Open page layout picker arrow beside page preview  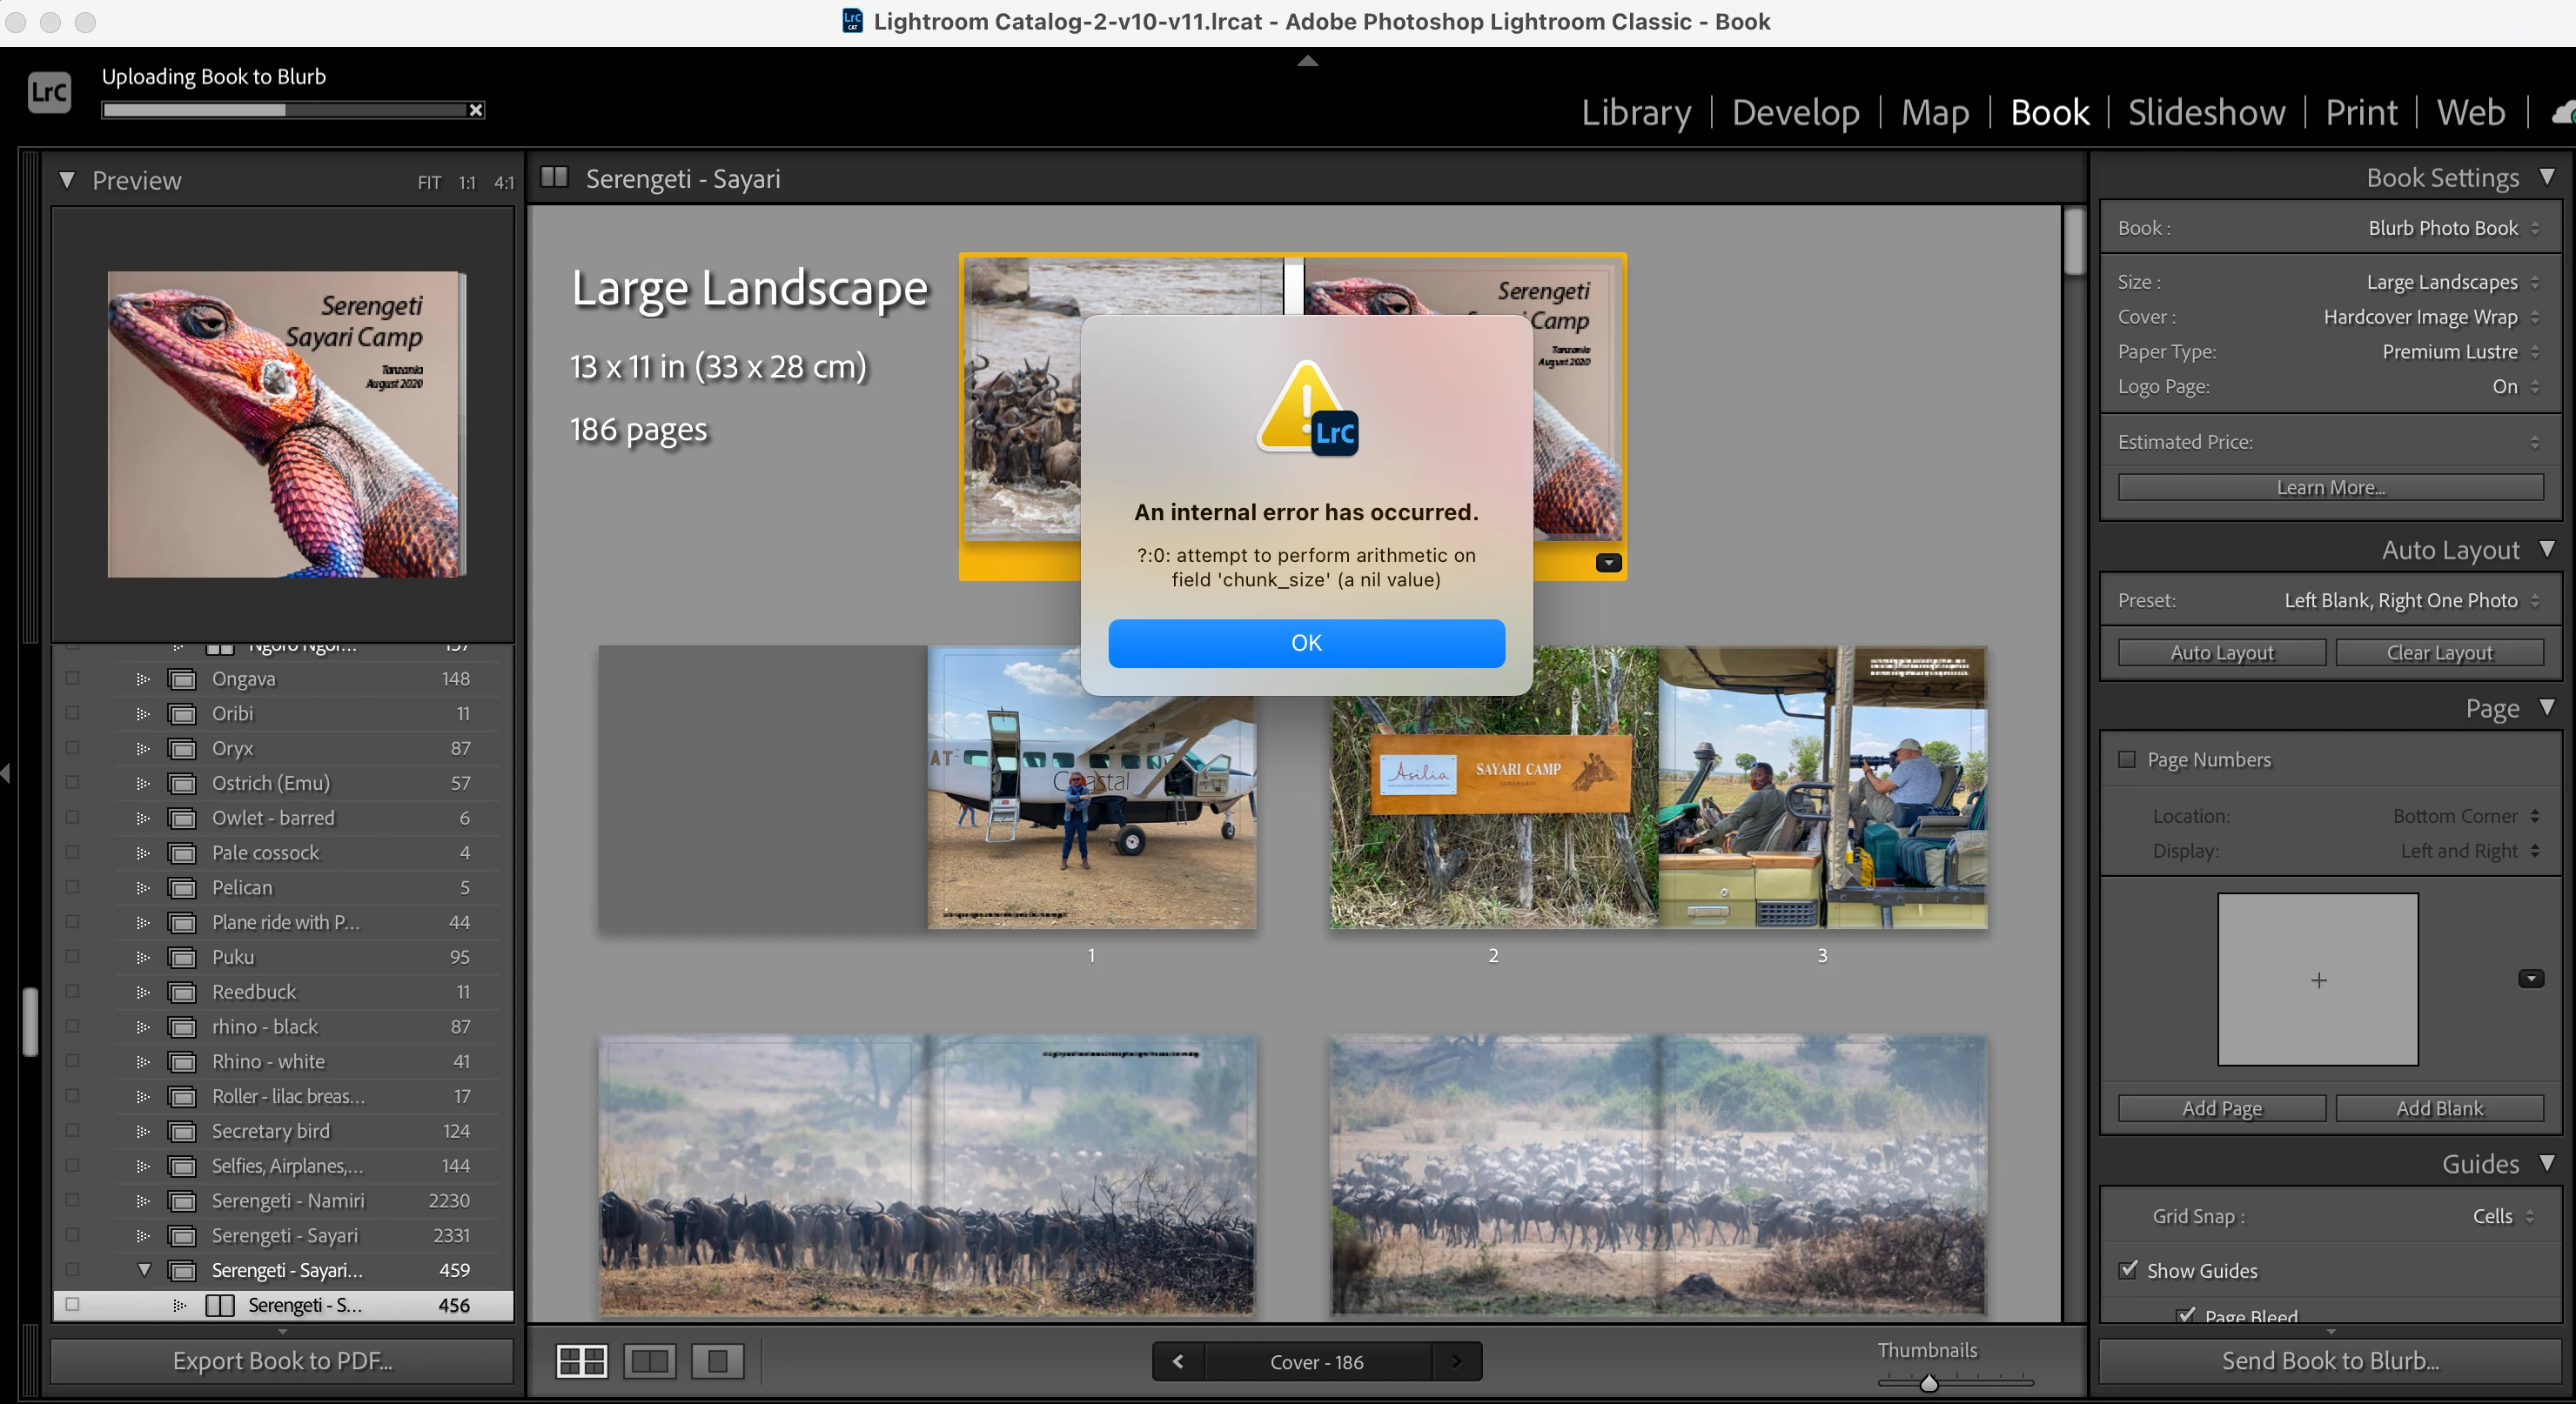point(2530,979)
